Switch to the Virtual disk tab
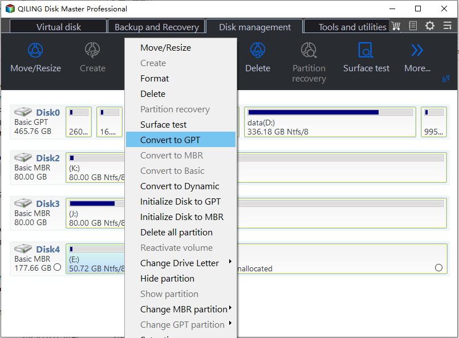The height and width of the screenshot is (338, 459). pos(58,27)
